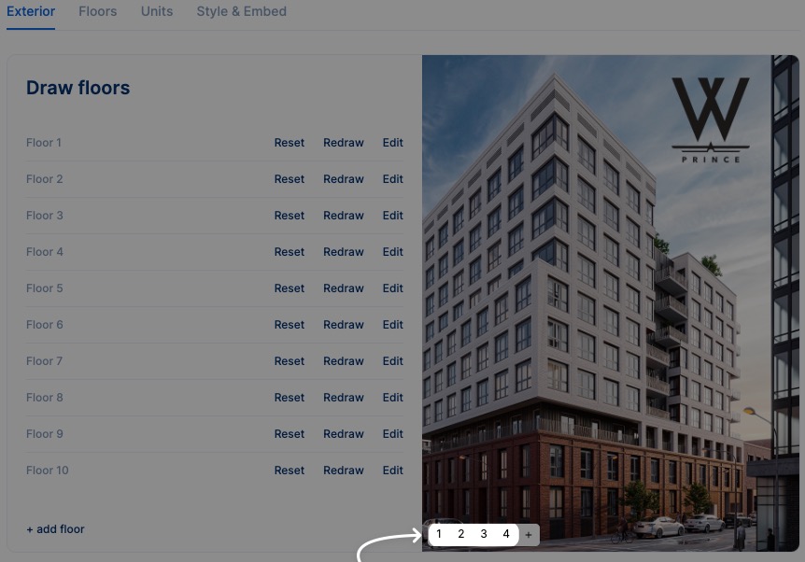Image resolution: width=805 pixels, height=562 pixels.
Task: Reset Floor 8
Action: coord(290,398)
